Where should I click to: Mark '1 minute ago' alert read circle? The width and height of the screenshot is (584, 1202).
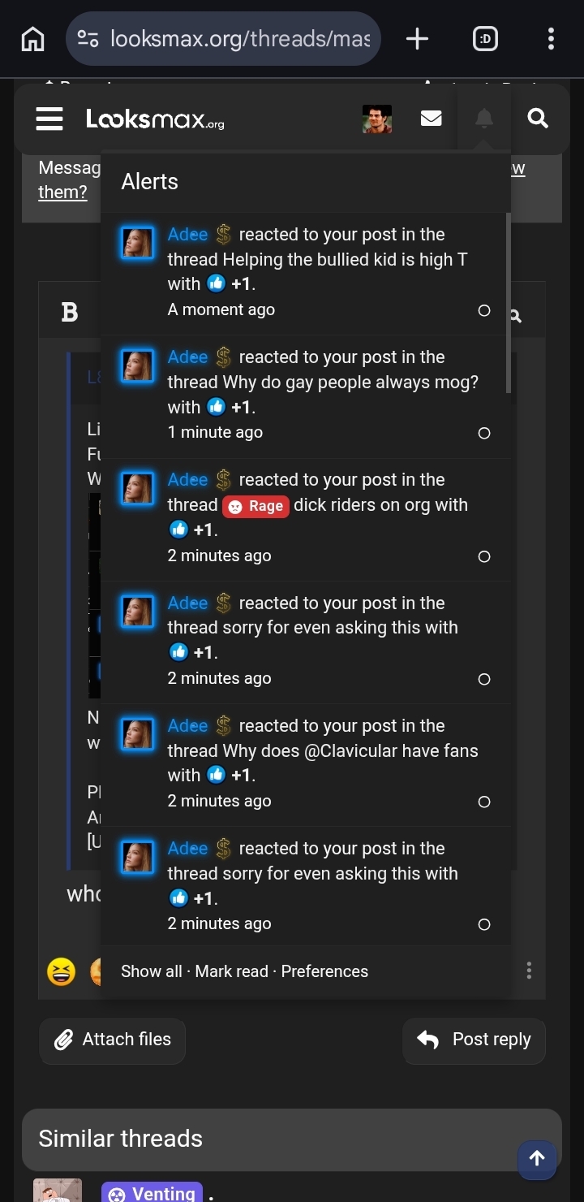tap(484, 433)
